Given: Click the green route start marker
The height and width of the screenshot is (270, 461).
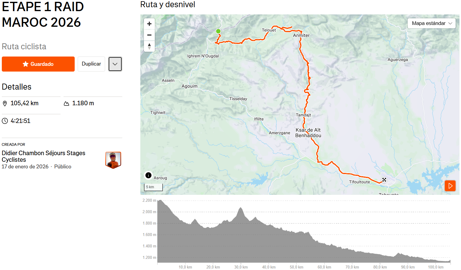Looking at the screenshot, I should (218, 31).
